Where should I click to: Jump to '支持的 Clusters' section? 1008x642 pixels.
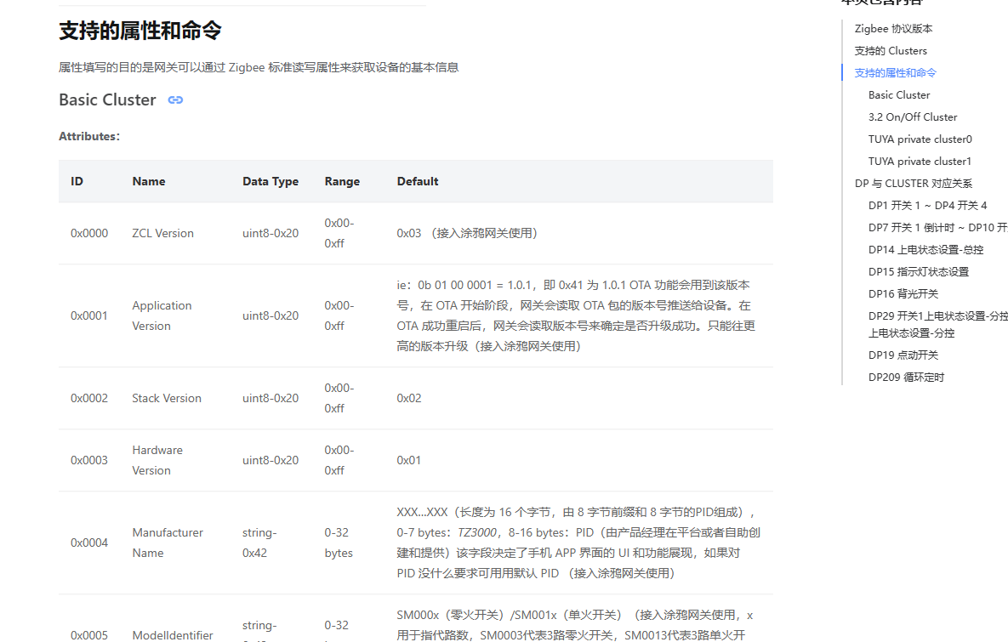(891, 51)
